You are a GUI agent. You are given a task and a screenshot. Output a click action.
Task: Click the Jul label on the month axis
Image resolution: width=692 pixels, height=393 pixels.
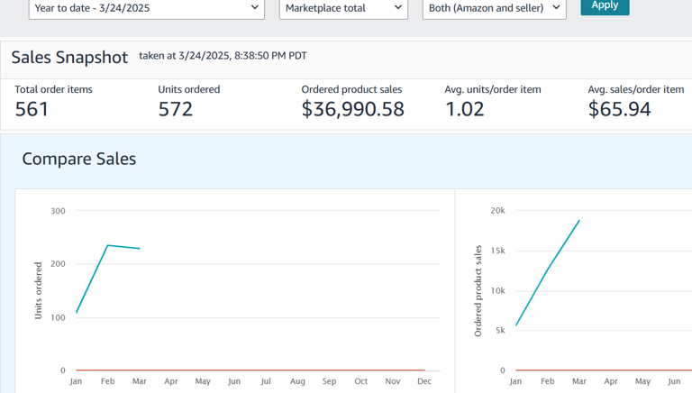click(266, 381)
